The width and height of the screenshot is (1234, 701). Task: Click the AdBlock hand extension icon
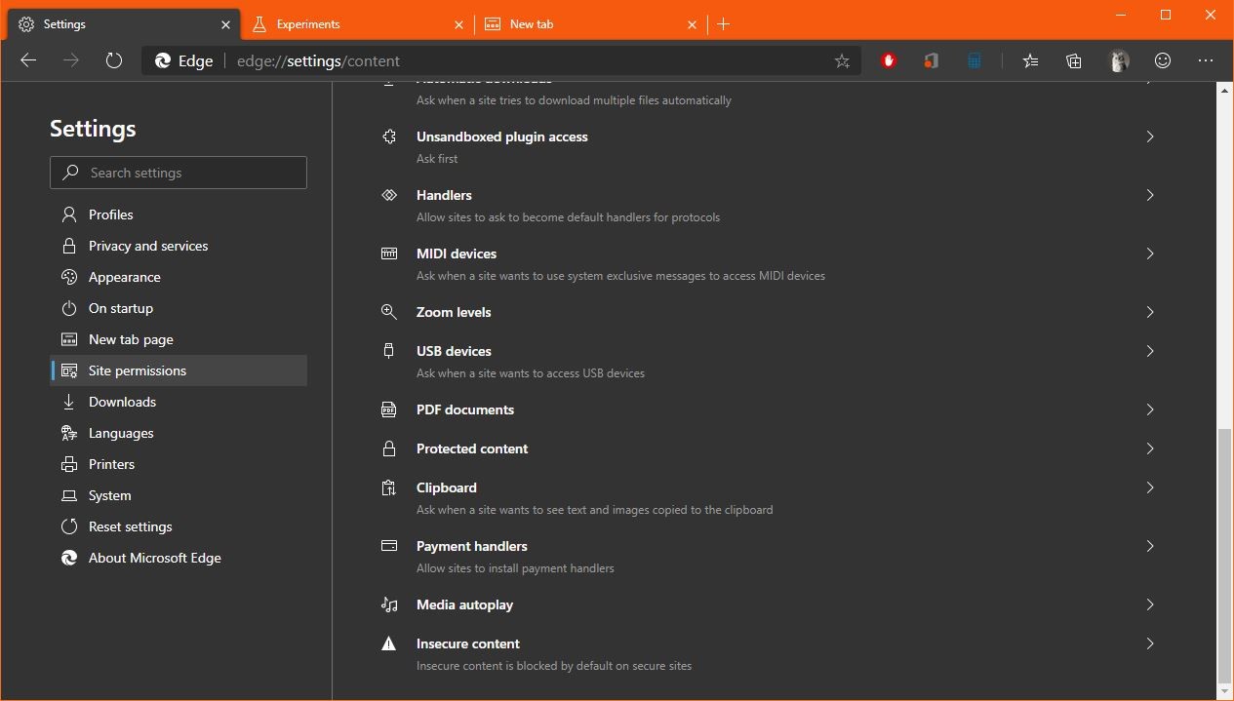889,59
